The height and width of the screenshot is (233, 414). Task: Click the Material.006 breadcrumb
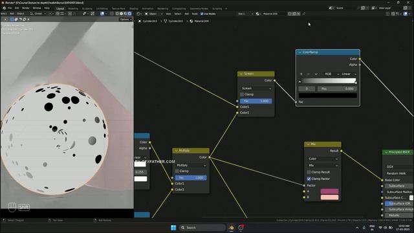(199, 21)
